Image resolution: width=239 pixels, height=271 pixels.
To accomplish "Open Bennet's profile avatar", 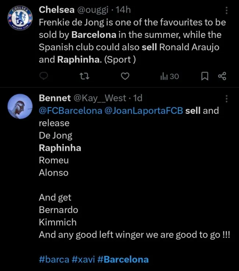I will point(20,106).
